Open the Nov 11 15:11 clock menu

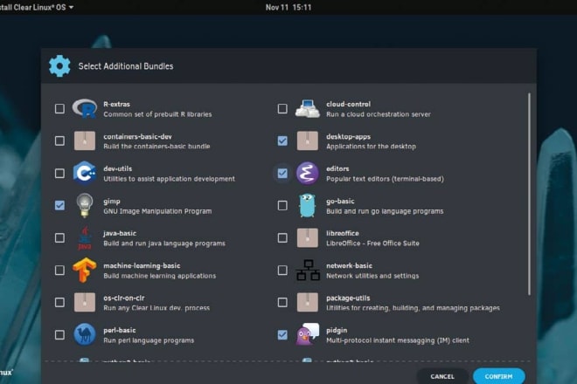(x=288, y=7)
